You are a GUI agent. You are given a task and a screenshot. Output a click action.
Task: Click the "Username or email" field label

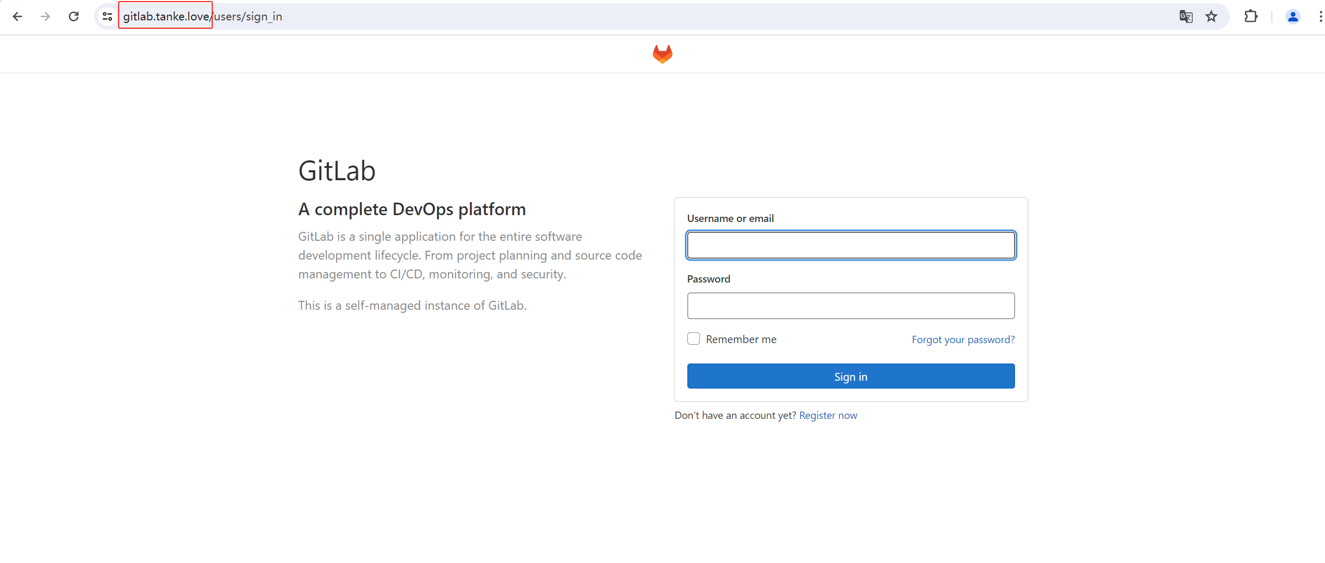pos(730,219)
